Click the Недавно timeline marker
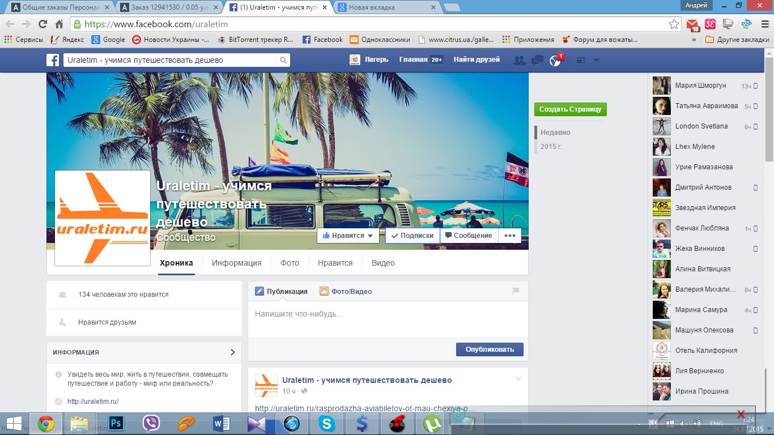This screenshot has height=435, width=774. [x=555, y=132]
